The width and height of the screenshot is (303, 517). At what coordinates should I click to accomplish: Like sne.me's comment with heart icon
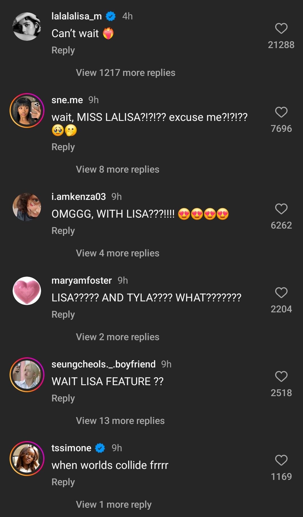[281, 112]
